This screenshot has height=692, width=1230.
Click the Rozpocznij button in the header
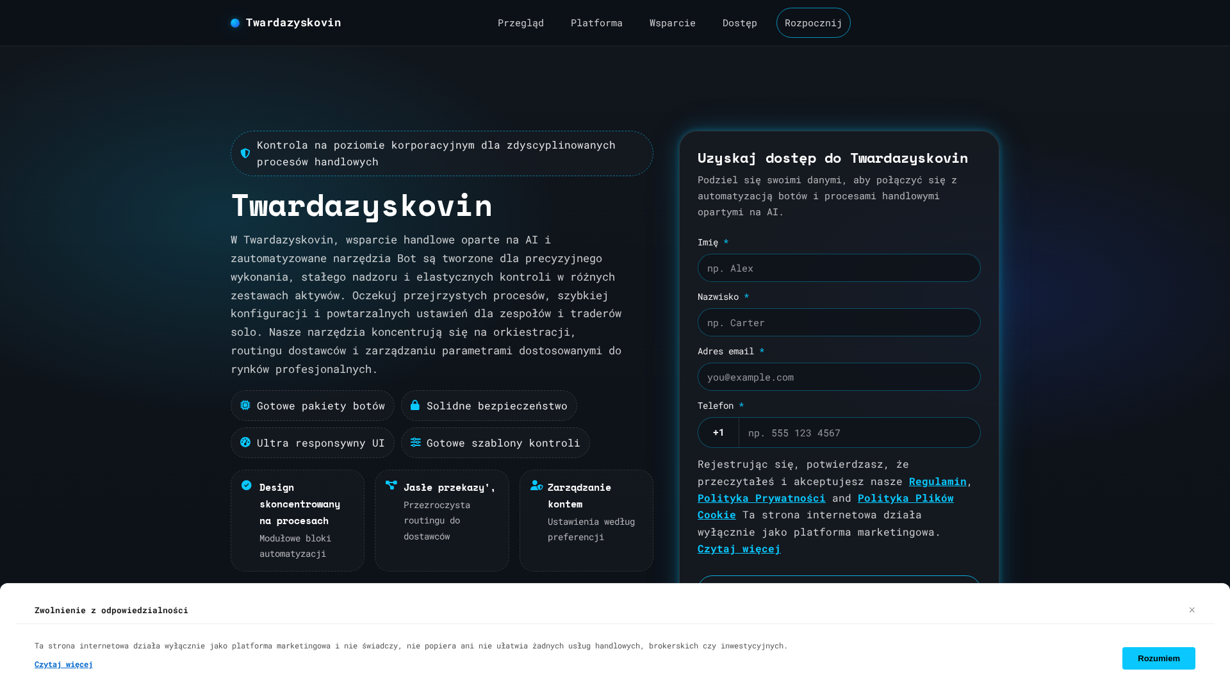click(814, 23)
